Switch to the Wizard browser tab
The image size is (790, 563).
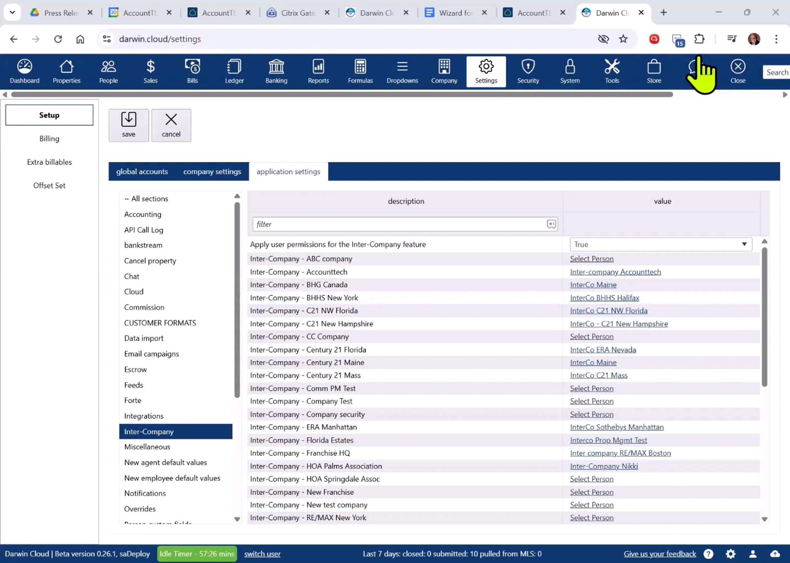tap(456, 13)
